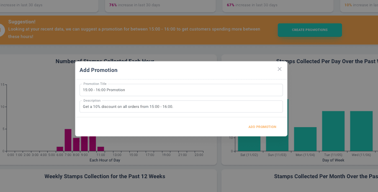378x192 pixels.
Task: Click the Weekly Stamps Collection chart title
Action: click(105, 177)
